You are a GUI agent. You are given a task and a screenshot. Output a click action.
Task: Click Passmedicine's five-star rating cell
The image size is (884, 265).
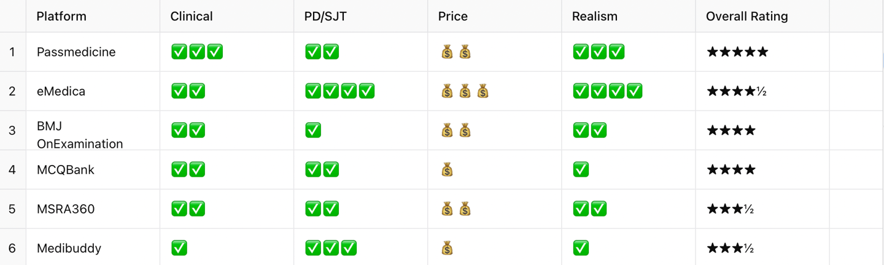pos(762,52)
